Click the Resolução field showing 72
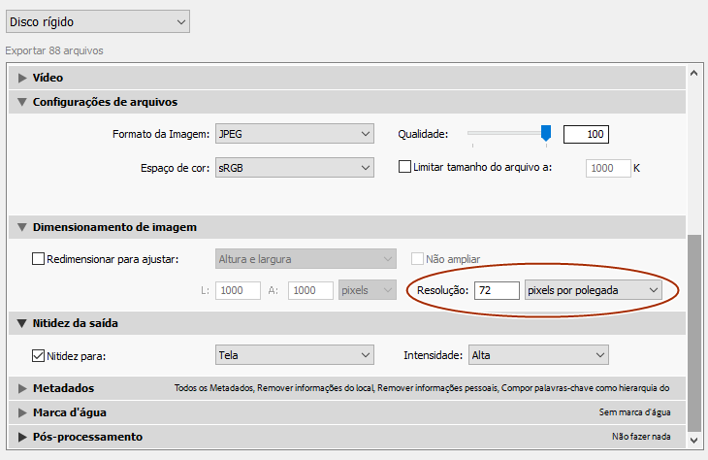Image resolution: width=708 pixels, height=460 pixels. pyautogui.click(x=496, y=290)
